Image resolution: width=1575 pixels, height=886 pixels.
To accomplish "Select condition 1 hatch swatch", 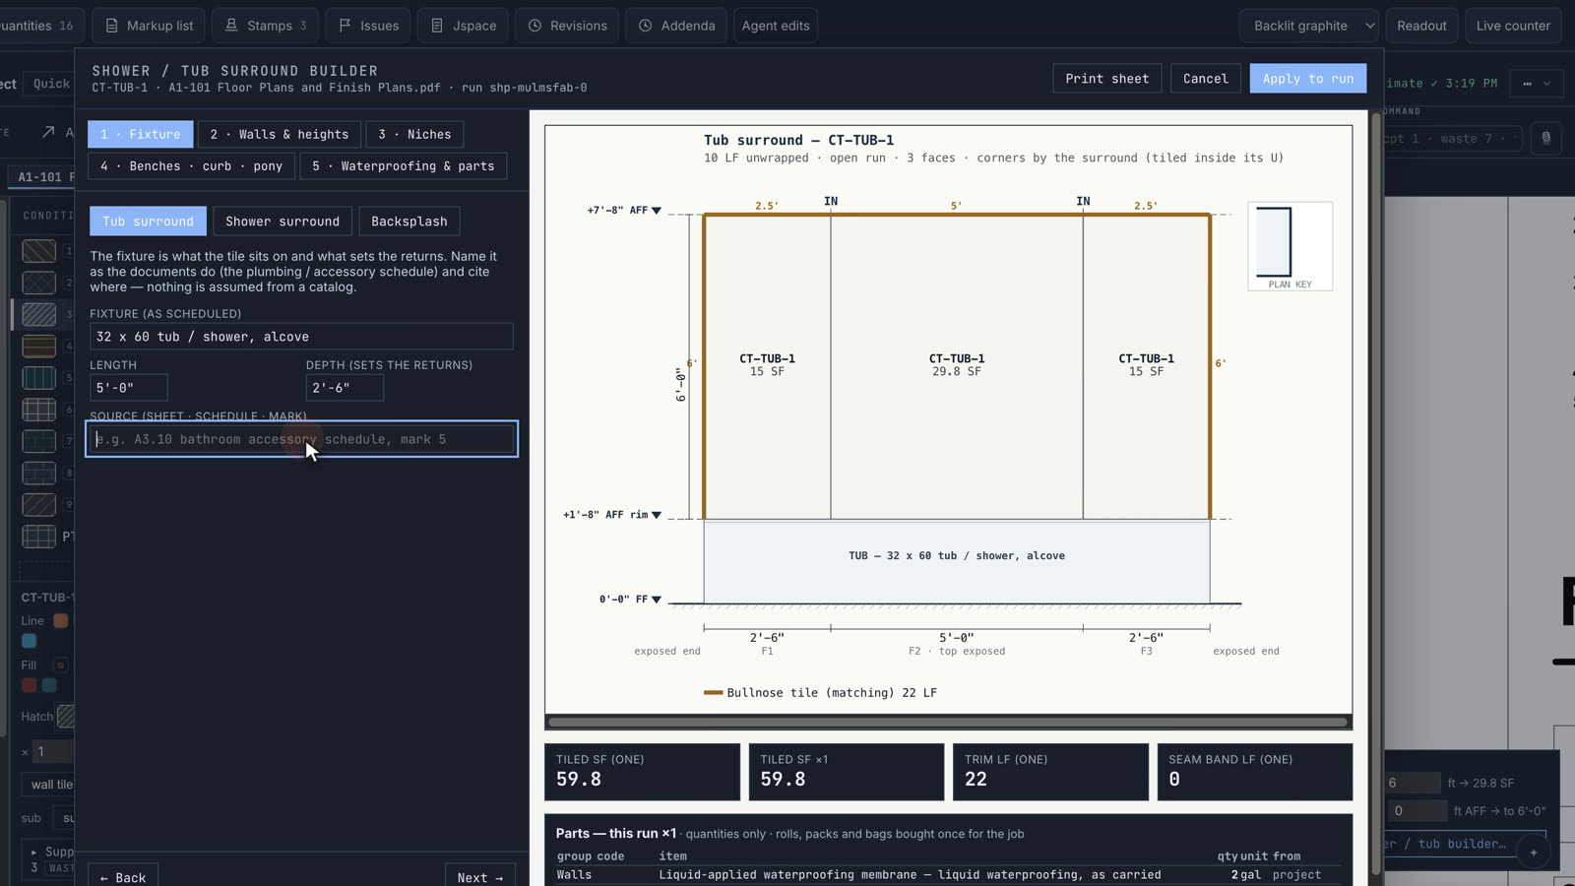I will click(x=38, y=251).
